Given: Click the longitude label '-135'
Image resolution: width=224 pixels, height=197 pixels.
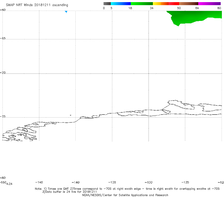Looking at the screenshot, I should tap(112, 182).
